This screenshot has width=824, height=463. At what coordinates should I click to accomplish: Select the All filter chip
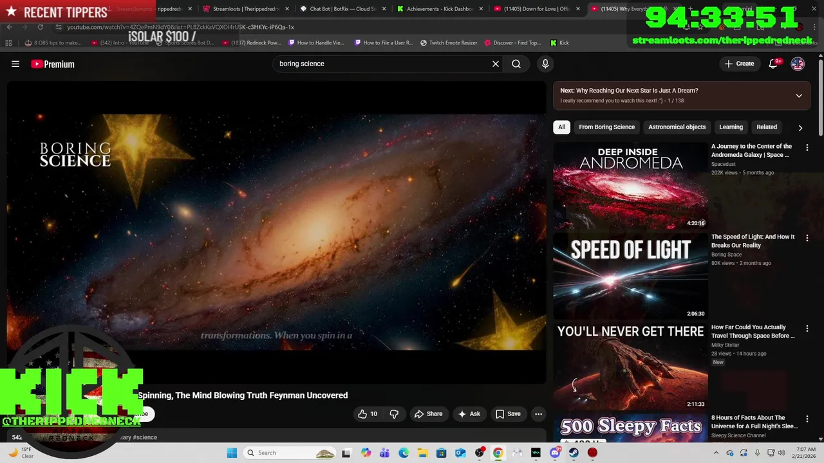(561, 127)
